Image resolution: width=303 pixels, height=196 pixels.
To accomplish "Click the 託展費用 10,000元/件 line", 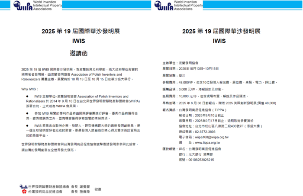I will [x=205, y=96].
